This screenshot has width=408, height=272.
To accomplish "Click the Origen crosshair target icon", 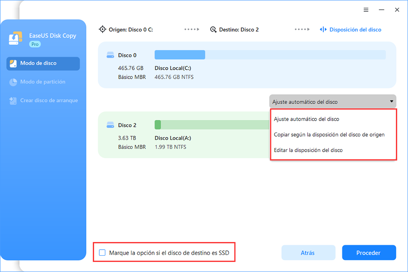I will [x=102, y=29].
